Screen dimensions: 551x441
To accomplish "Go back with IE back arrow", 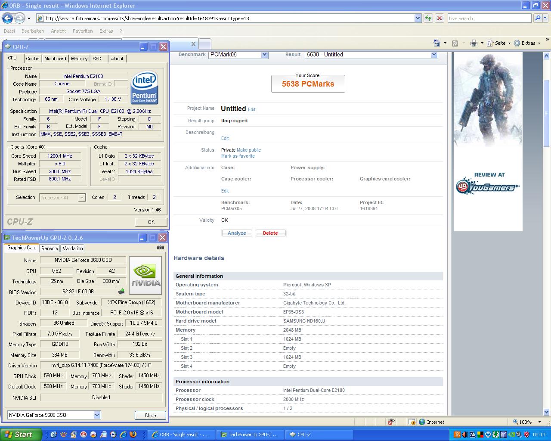I will [x=7, y=18].
